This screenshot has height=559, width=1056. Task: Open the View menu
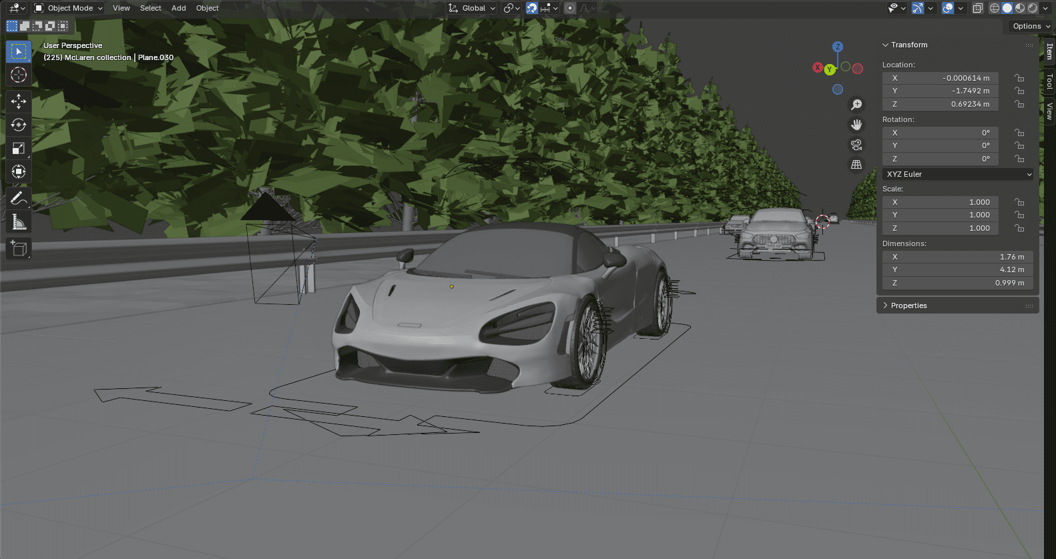[x=121, y=8]
